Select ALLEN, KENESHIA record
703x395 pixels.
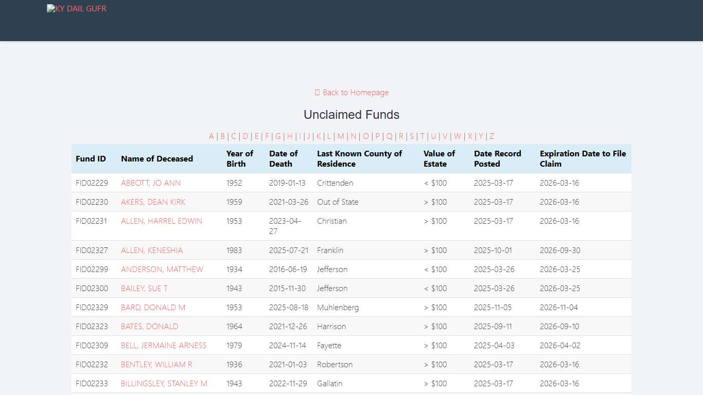tap(152, 250)
